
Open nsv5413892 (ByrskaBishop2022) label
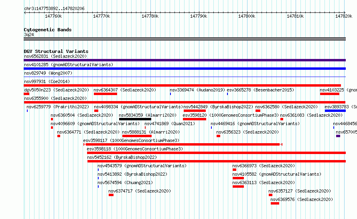pos(132,174)
